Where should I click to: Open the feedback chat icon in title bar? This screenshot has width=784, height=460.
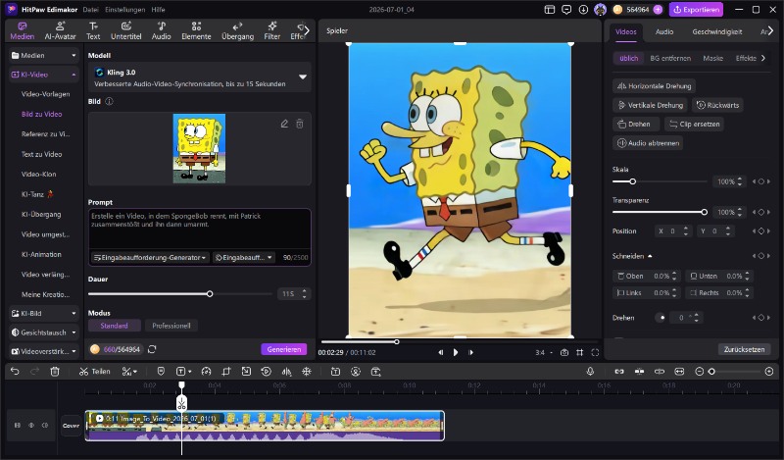click(x=566, y=10)
